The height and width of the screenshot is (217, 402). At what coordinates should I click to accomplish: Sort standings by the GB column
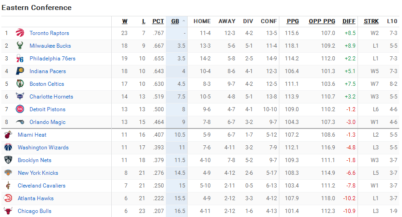coord(175,21)
